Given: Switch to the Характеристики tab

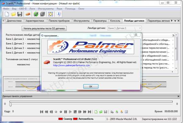Looking at the screenshot, I should 35,21.
